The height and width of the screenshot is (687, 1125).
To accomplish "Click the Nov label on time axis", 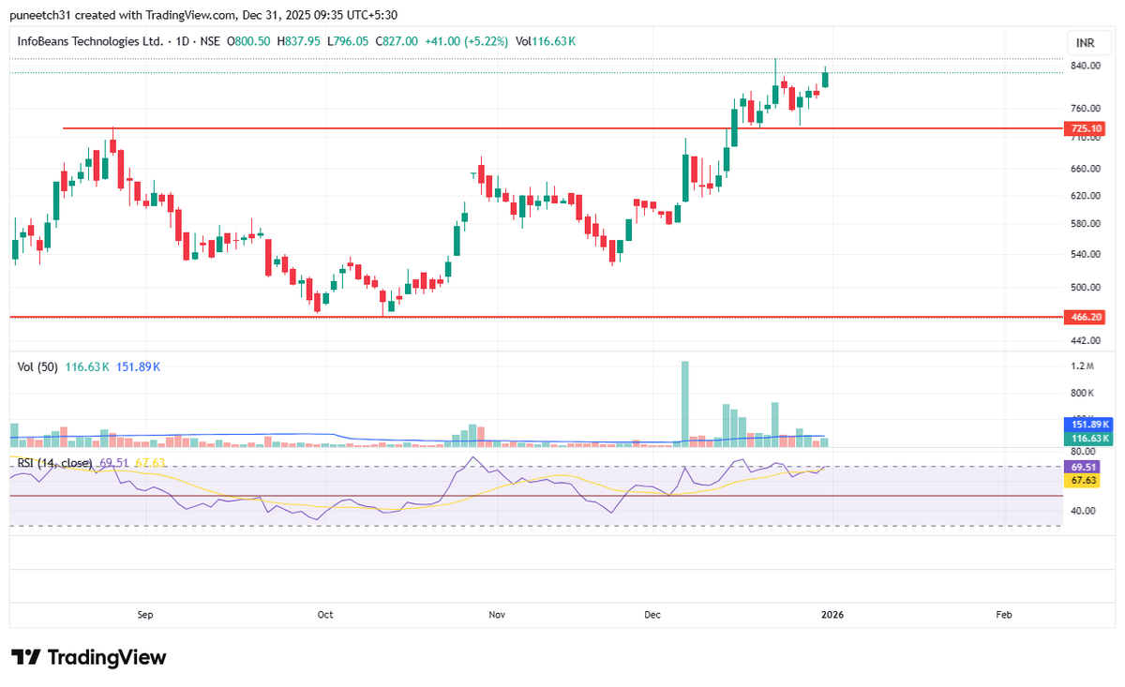I will [x=498, y=615].
